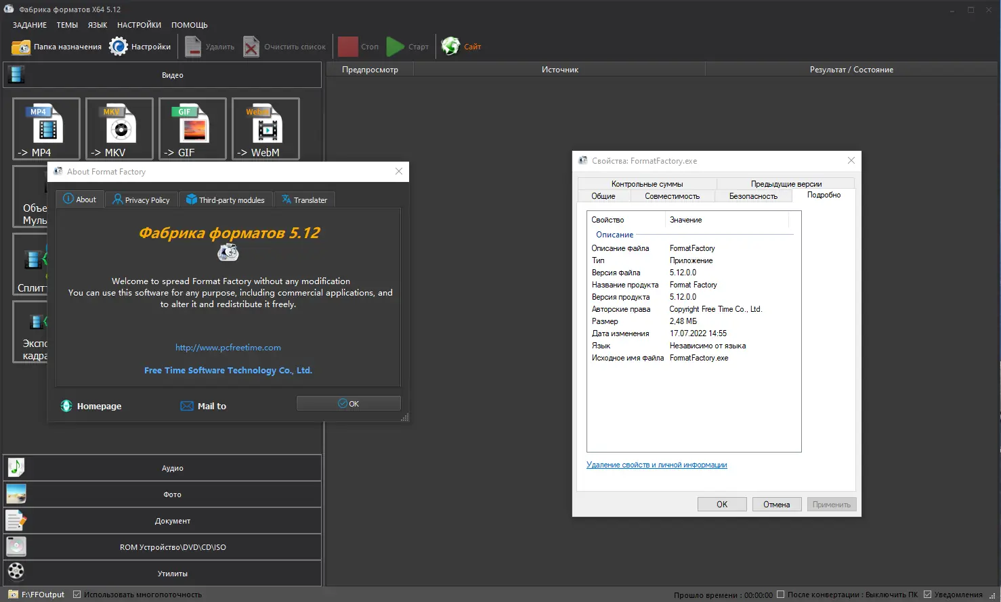
Task: Open the ПОМОЩЬ menu
Action: coord(190,25)
